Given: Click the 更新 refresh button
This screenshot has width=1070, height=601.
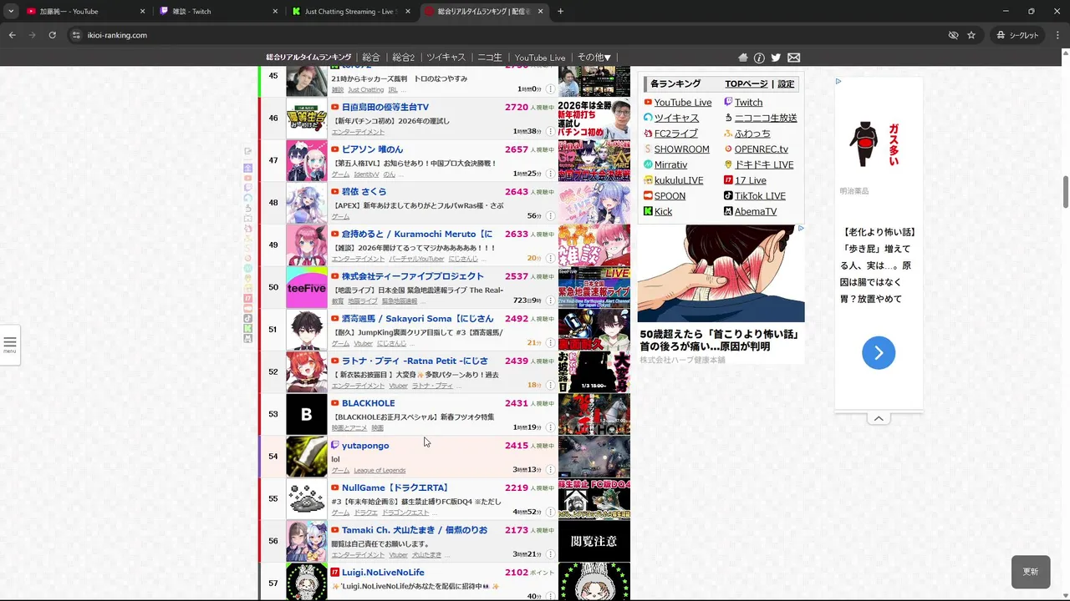Looking at the screenshot, I should pos(1030,572).
